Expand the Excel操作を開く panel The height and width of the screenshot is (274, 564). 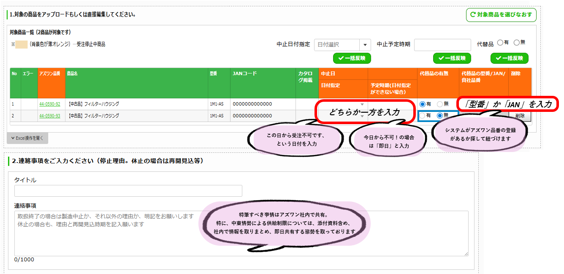coord(27,138)
